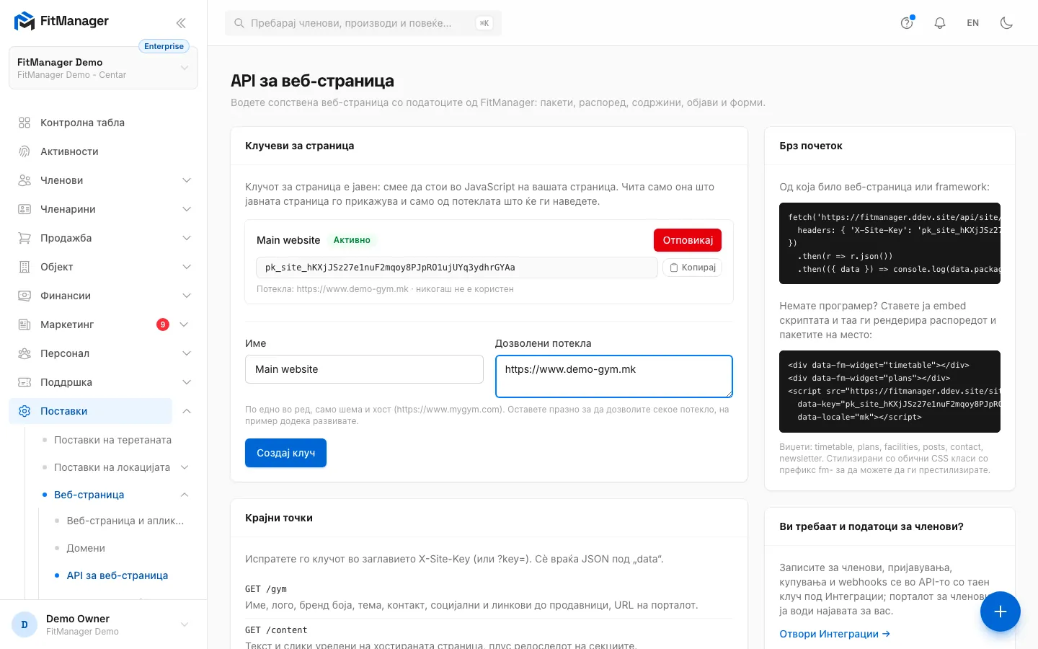
Task: Open Поставки на теретаната menu item
Action: (x=112, y=440)
